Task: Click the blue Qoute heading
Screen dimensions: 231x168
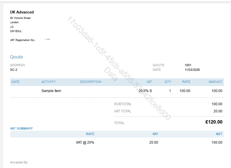Action: point(16,57)
